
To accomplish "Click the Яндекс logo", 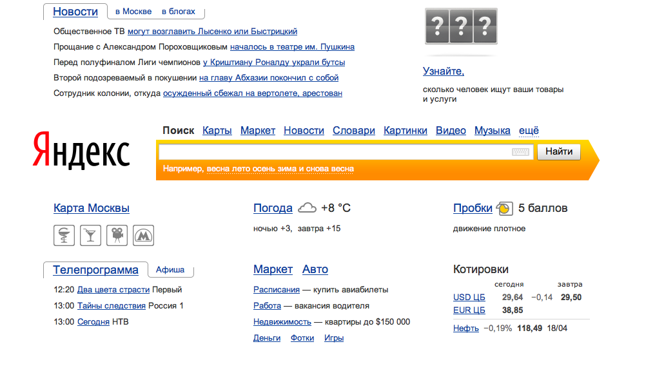I will point(81,150).
